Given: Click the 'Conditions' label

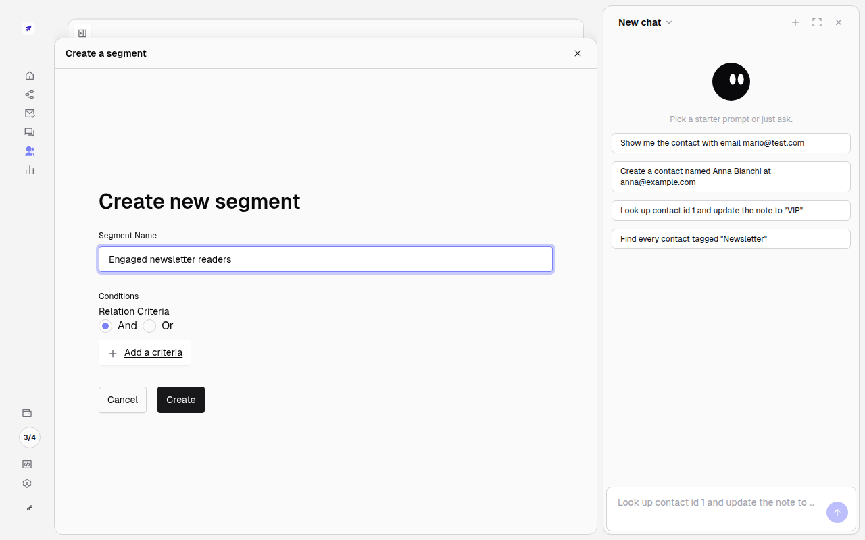Looking at the screenshot, I should point(119,296).
